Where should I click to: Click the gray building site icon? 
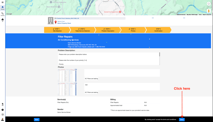point(51,21)
